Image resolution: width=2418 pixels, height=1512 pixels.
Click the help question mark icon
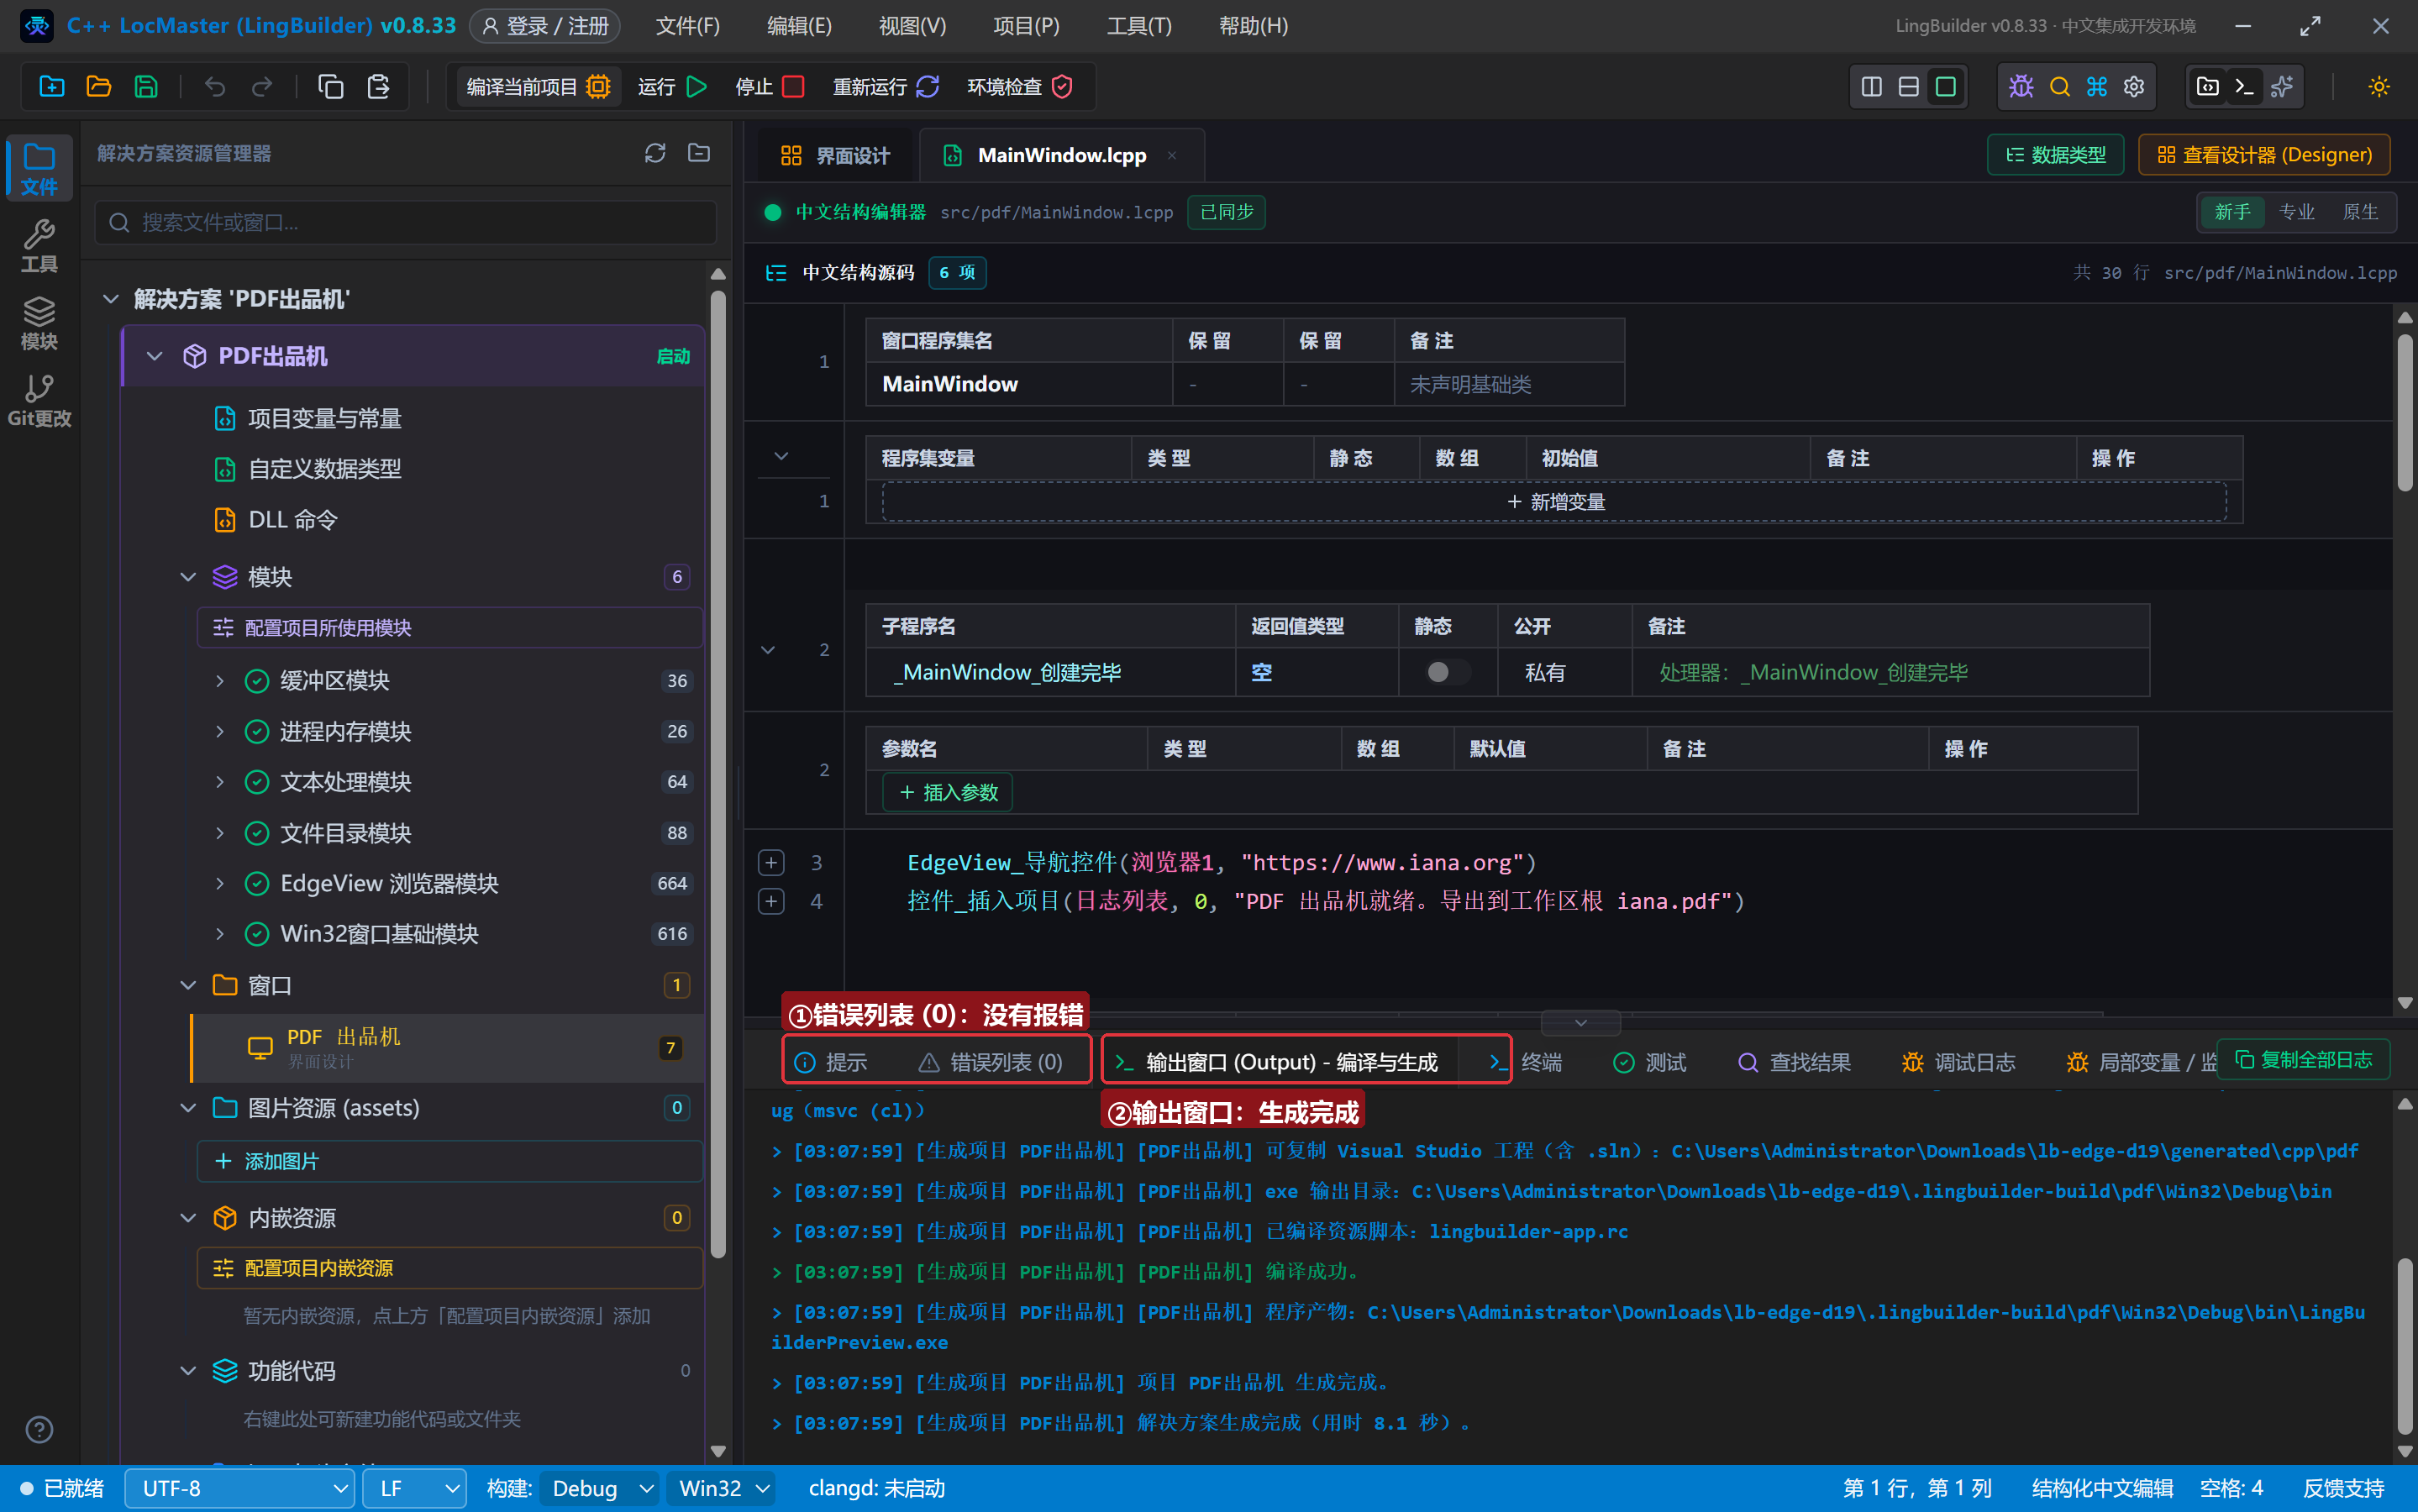39,1429
